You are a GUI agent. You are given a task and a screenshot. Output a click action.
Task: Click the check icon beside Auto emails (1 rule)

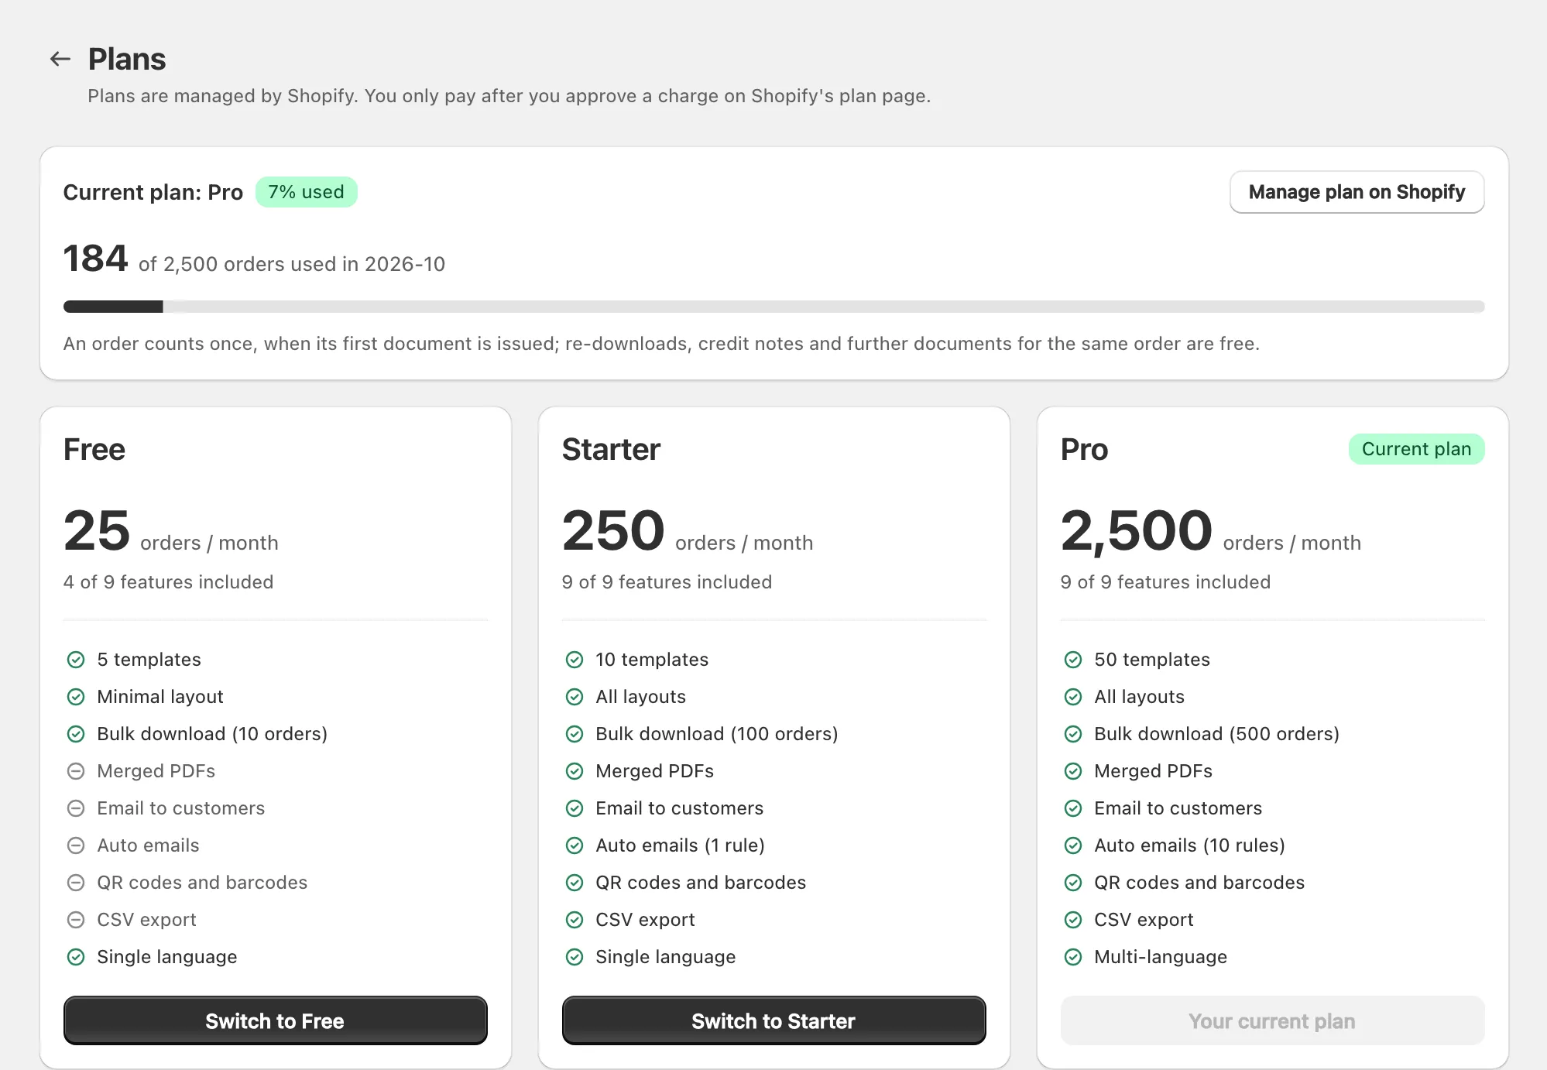[575, 845]
